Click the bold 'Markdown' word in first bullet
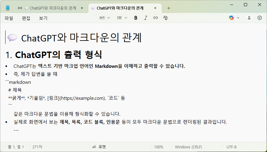This screenshot has width=267, height=152. 106,66
